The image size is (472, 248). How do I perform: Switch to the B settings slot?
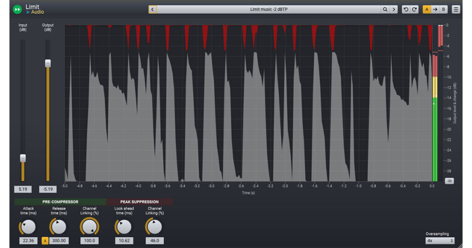pyautogui.click(x=443, y=9)
